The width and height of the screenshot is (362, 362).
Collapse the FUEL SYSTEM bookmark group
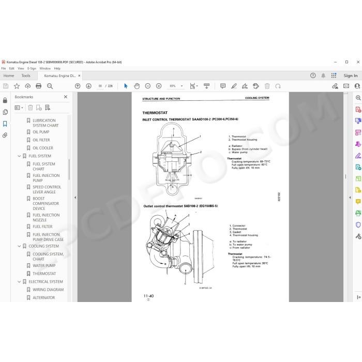point(20,156)
